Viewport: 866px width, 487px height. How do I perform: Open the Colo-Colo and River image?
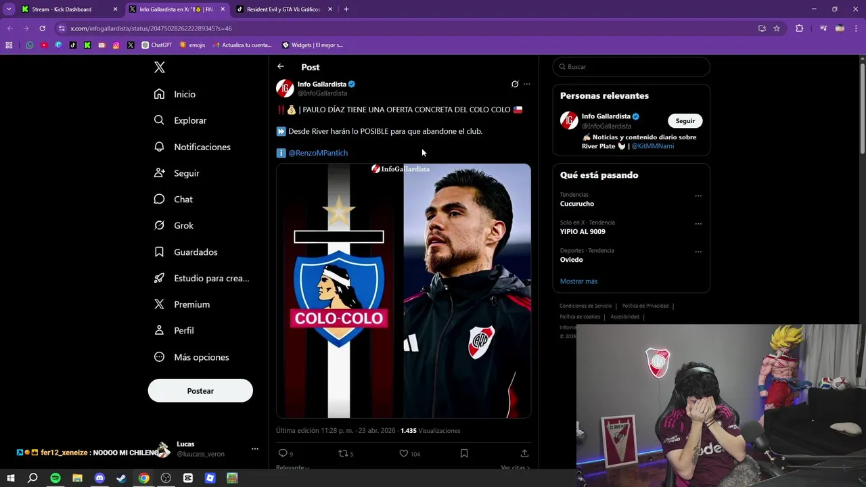403,291
